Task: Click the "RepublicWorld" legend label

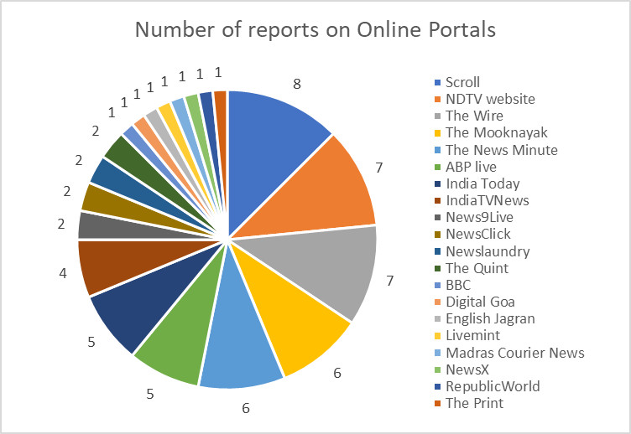Action: point(493,386)
